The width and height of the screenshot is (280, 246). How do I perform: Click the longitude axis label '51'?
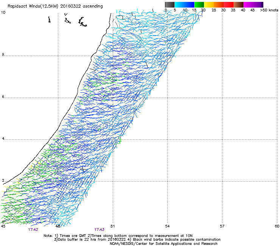point(112,226)
